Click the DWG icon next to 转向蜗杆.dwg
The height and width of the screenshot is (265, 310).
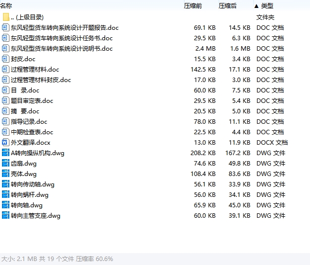(5, 194)
